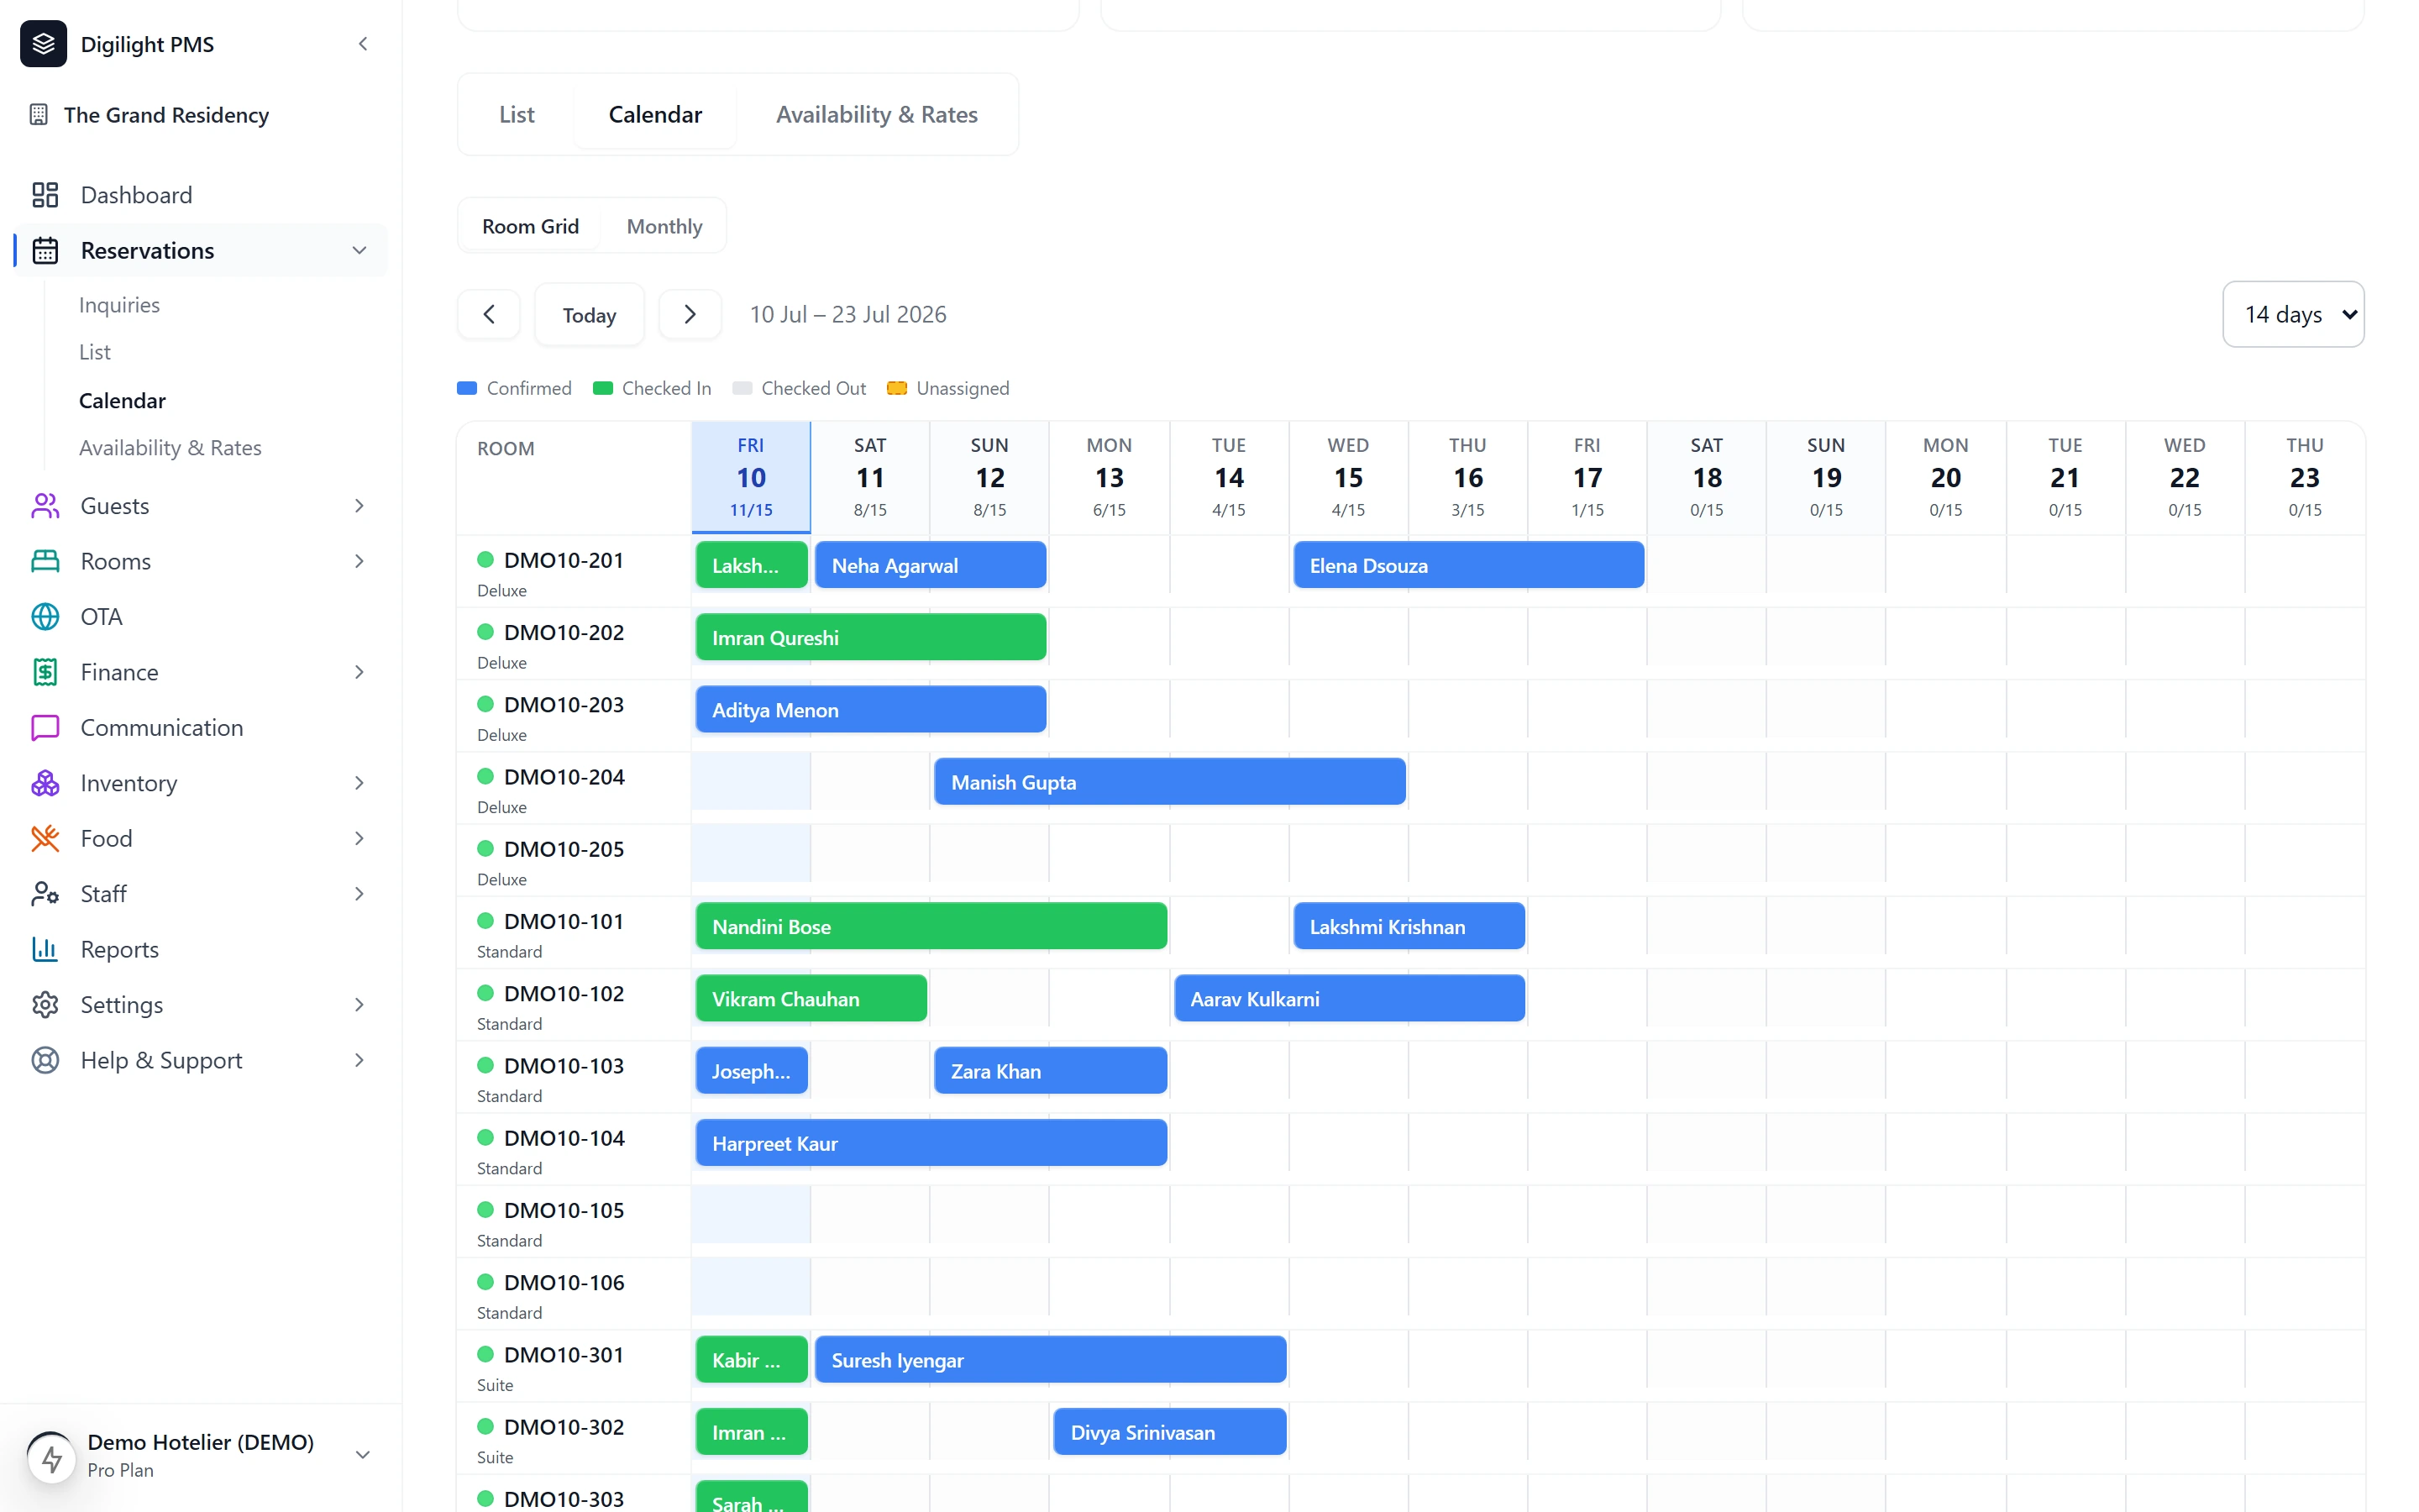Image resolution: width=2419 pixels, height=1512 pixels.
Task: Open Elena Dsouza reservation
Action: point(1468,566)
